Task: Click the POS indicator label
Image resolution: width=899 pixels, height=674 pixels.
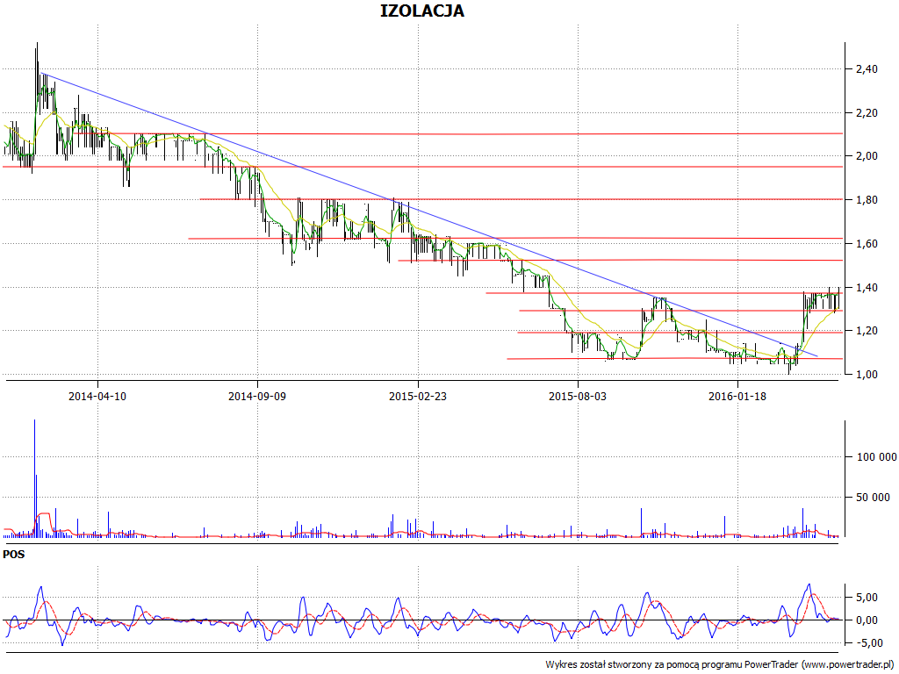Action: (14, 555)
